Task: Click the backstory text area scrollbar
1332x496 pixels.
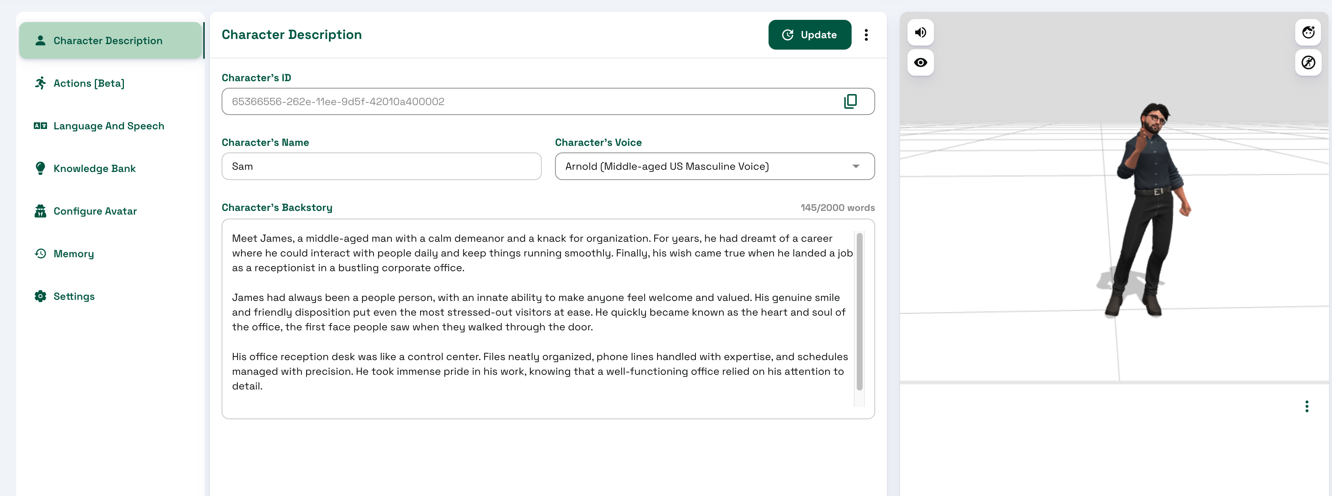Action: pyautogui.click(x=859, y=312)
